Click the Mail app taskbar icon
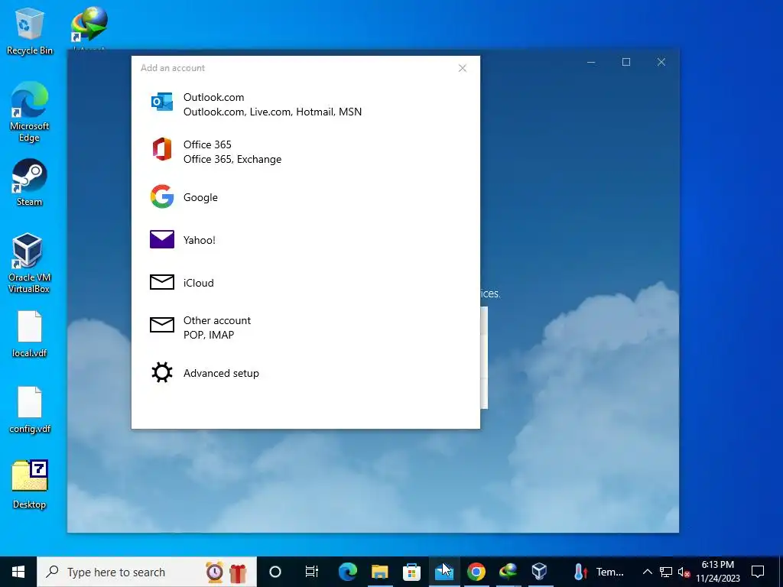Image resolution: width=783 pixels, height=587 pixels. tap(444, 572)
